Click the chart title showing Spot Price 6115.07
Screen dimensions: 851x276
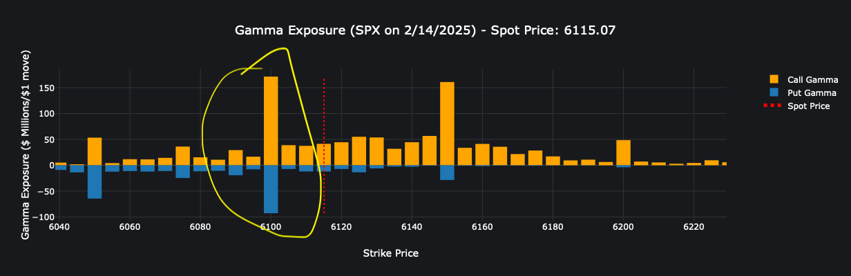(x=425, y=30)
